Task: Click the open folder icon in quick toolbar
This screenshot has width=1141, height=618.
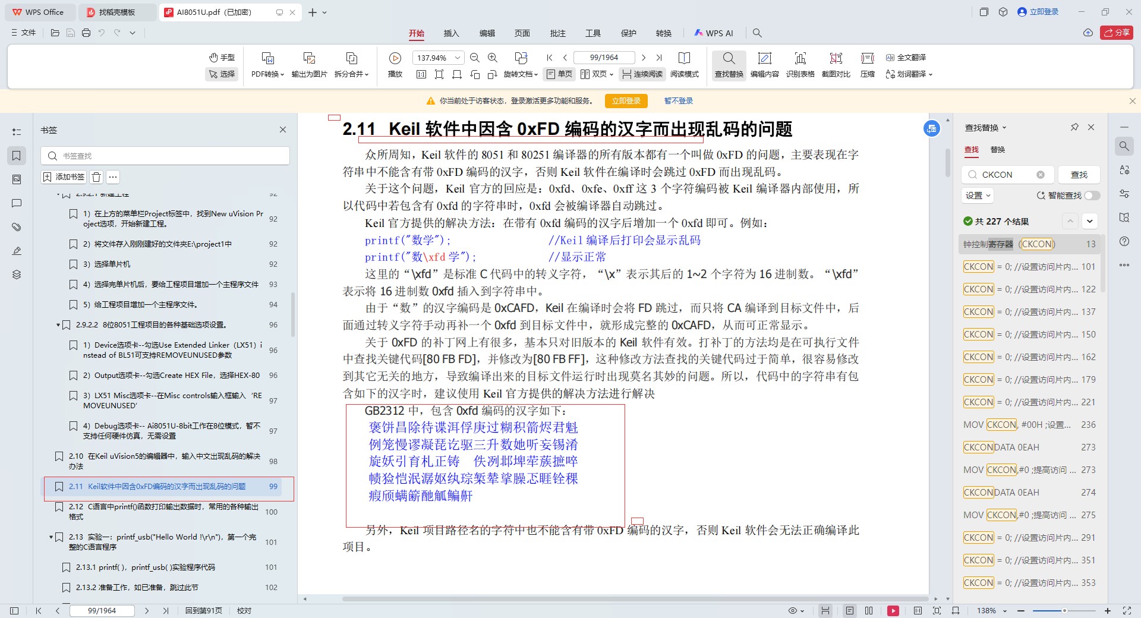Action: click(55, 33)
